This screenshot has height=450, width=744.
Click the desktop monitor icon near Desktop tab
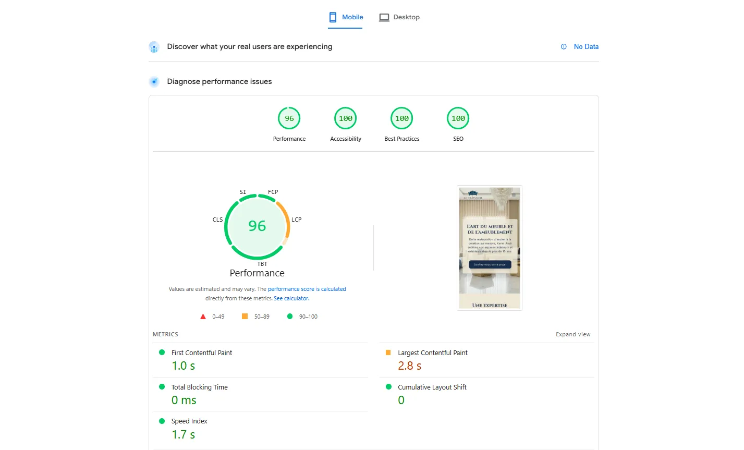click(384, 17)
